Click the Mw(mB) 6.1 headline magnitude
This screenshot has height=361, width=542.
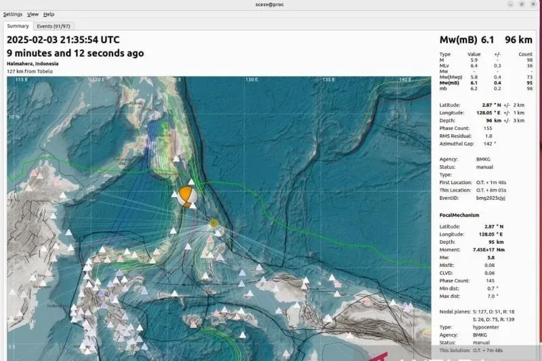pos(467,40)
